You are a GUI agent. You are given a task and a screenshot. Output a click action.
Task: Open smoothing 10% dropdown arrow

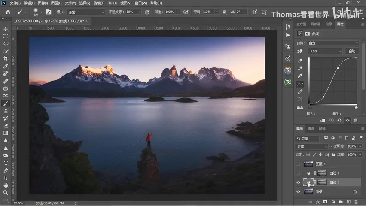[x=217, y=12]
